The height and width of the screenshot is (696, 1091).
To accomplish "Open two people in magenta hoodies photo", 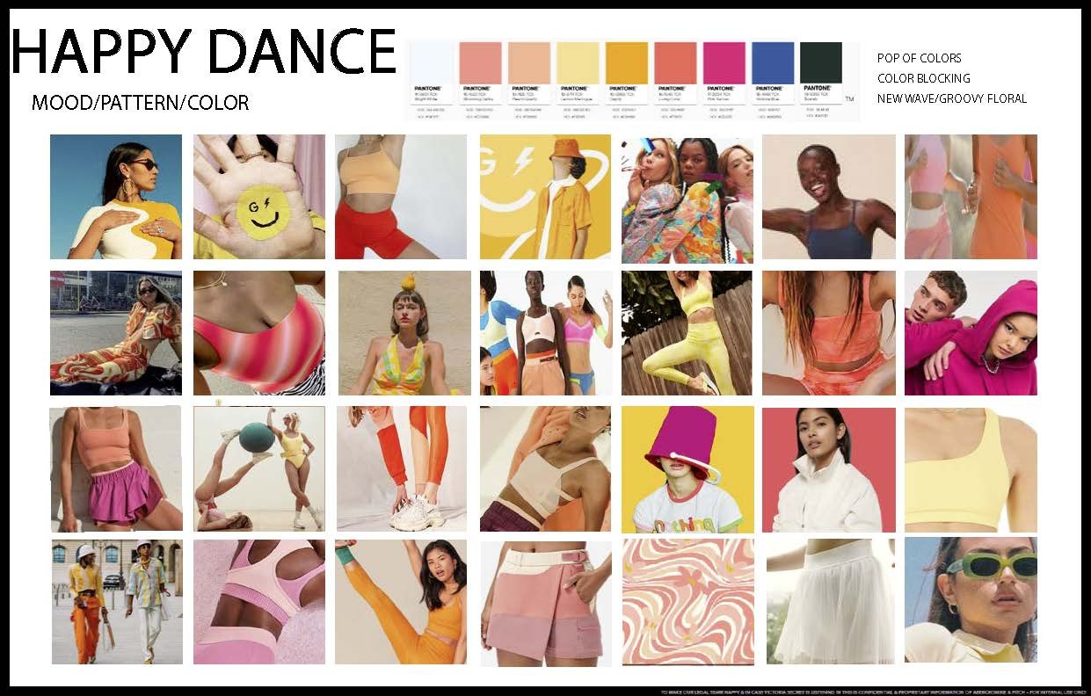I will point(971,333).
